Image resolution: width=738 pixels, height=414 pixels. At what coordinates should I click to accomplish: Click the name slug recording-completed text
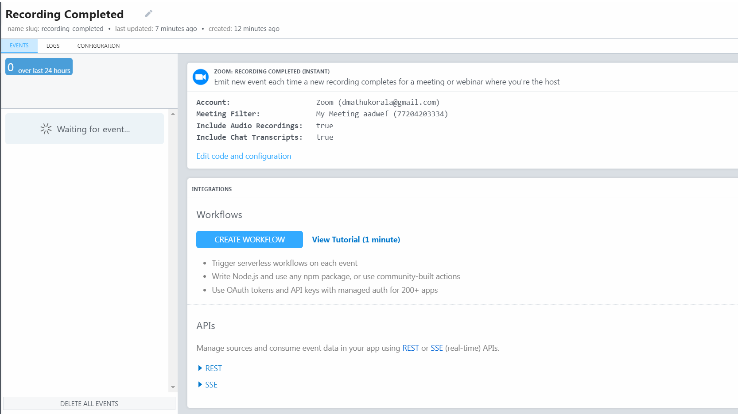[55, 29]
